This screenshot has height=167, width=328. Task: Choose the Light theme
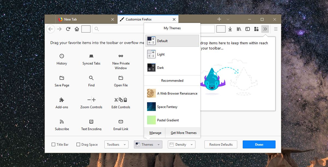pyautogui.click(x=172, y=54)
